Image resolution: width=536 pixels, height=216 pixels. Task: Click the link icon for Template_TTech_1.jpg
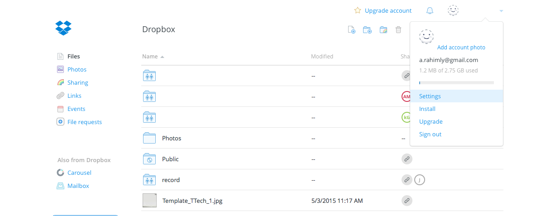(407, 201)
